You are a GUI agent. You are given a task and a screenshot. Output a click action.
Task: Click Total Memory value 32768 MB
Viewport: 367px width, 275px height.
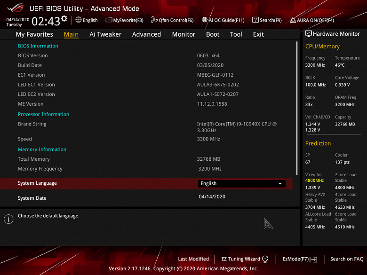click(208, 159)
